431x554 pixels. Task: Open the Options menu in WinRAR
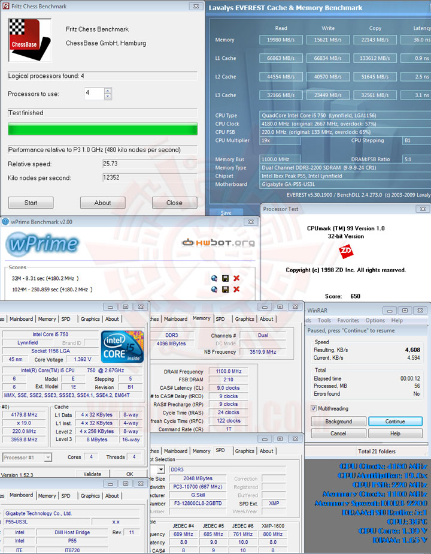375,320
